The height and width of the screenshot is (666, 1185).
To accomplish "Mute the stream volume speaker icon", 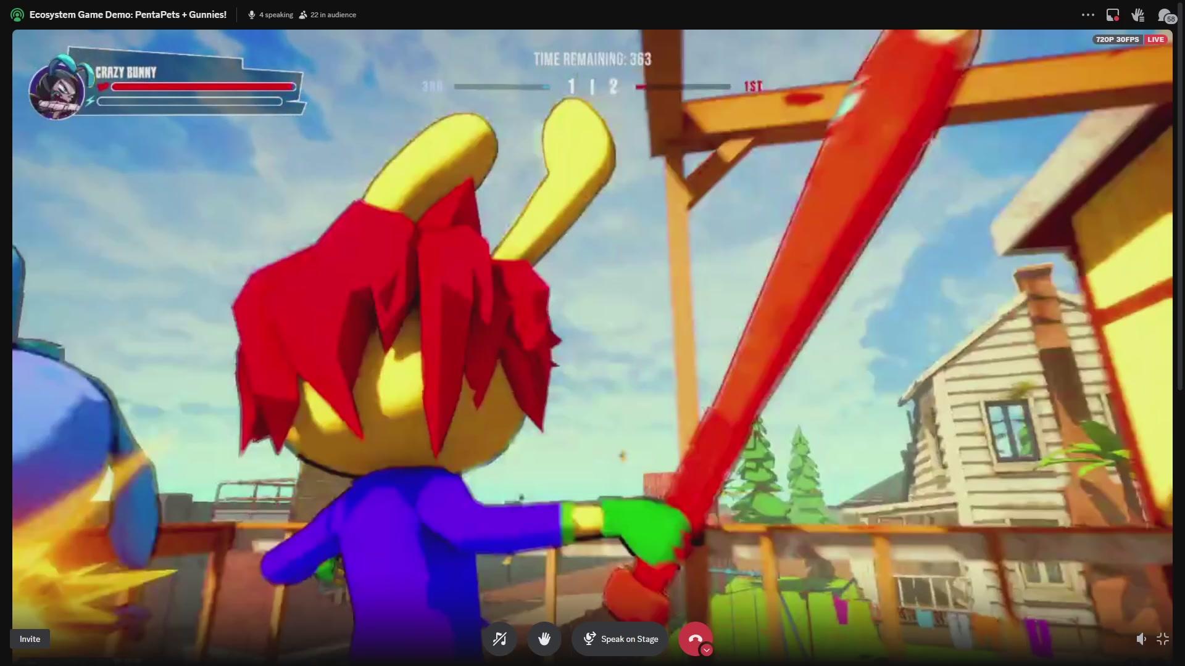I will point(1141,639).
